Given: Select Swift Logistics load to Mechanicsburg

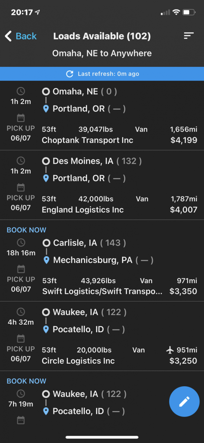Looking at the screenshot, I should pyautogui.click(x=102, y=261).
